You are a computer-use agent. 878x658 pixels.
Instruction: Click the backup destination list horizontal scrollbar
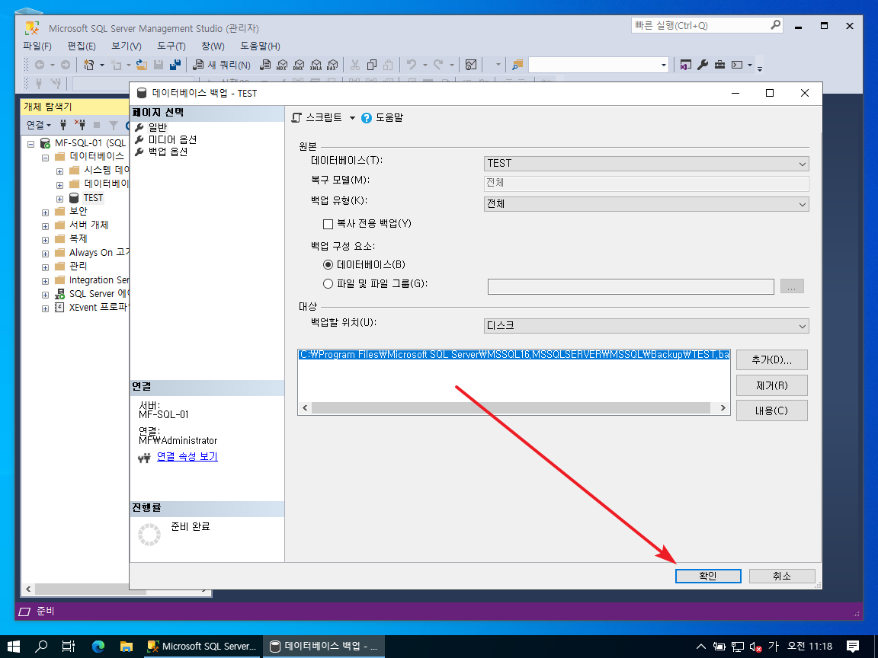pos(511,408)
